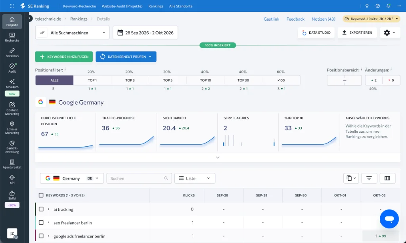Toggle the select-all KEYWORDS checkbox

(41, 195)
